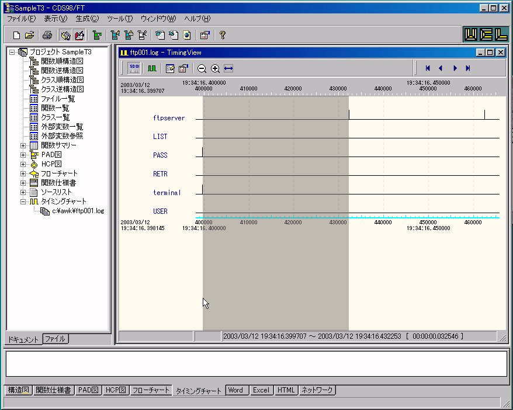513x410 pixels.
Task: Click the fit-to-width arrow icon
Action: click(x=228, y=68)
